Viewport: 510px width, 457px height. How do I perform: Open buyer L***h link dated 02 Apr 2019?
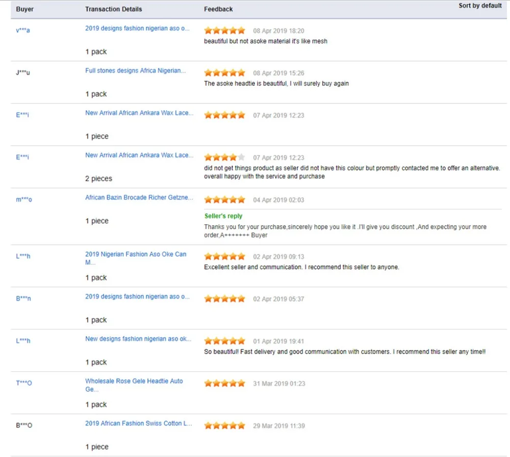tap(23, 256)
